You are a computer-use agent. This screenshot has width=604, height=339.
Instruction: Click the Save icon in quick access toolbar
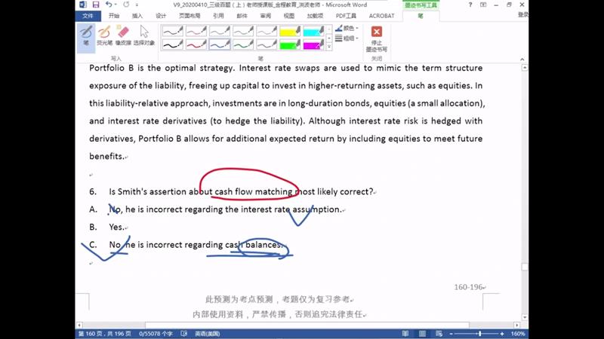(96, 5)
